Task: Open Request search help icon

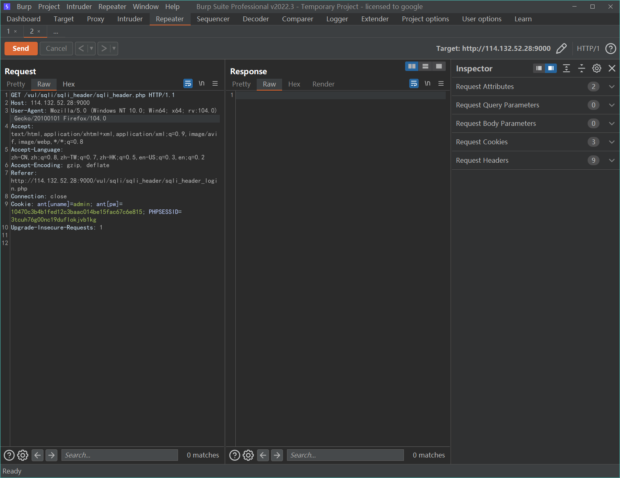Action: [9, 455]
